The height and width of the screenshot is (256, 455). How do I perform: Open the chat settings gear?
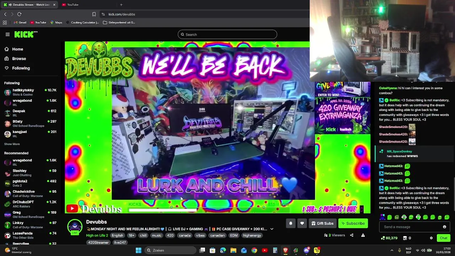pyautogui.click(x=431, y=238)
